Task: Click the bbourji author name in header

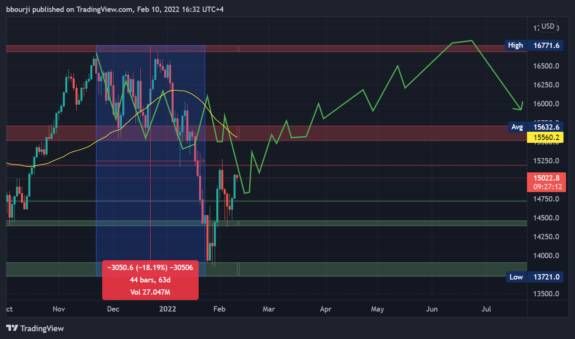Action: pyautogui.click(x=18, y=10)
